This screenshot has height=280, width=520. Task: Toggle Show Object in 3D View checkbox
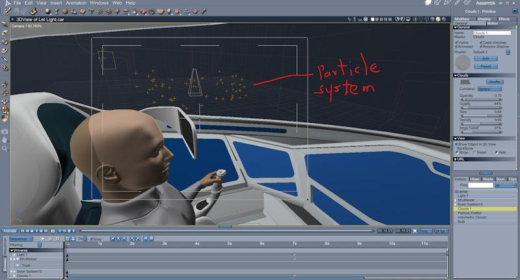(456, 144)
